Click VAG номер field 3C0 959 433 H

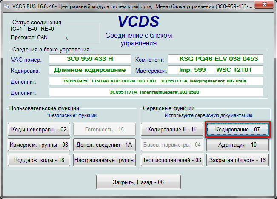pyautogui.click(x=90, y=59)
